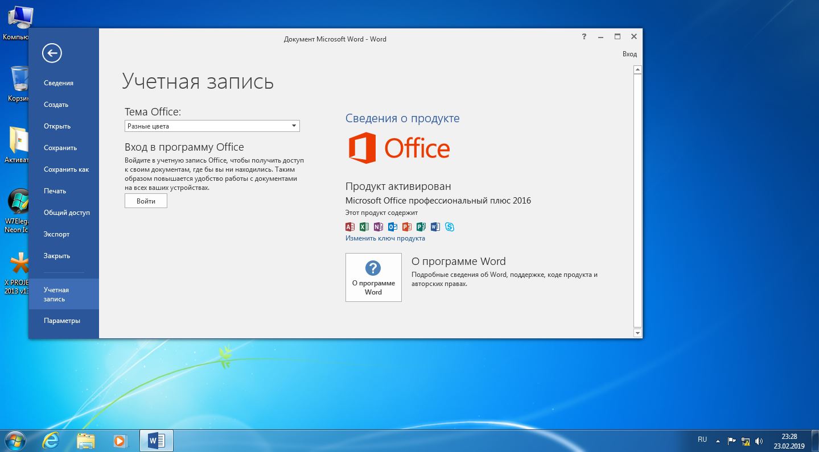The height and width of the screenshot is (452, 819).
Task: Click the Show desktop strip
Action: 815,441
